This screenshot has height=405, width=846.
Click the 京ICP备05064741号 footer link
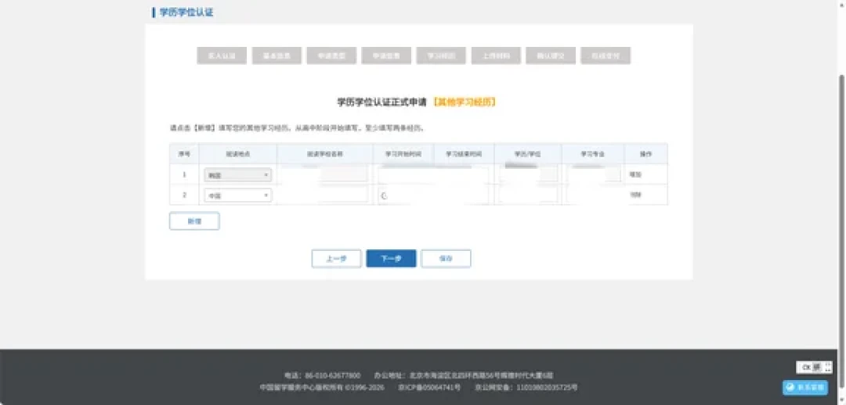(x=429, y=387)
